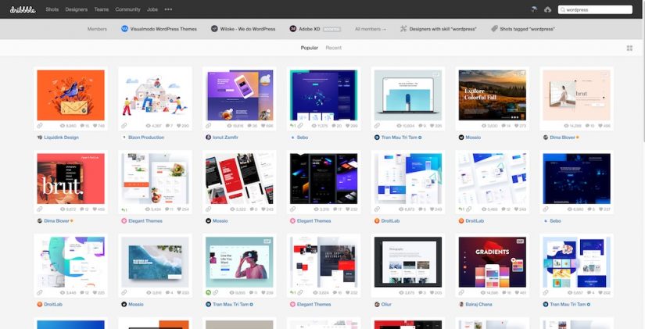This screenshot has width=645, height=329.
Task: Click the like heart under Liquidink Design shot
Action: tap(94, 126)
